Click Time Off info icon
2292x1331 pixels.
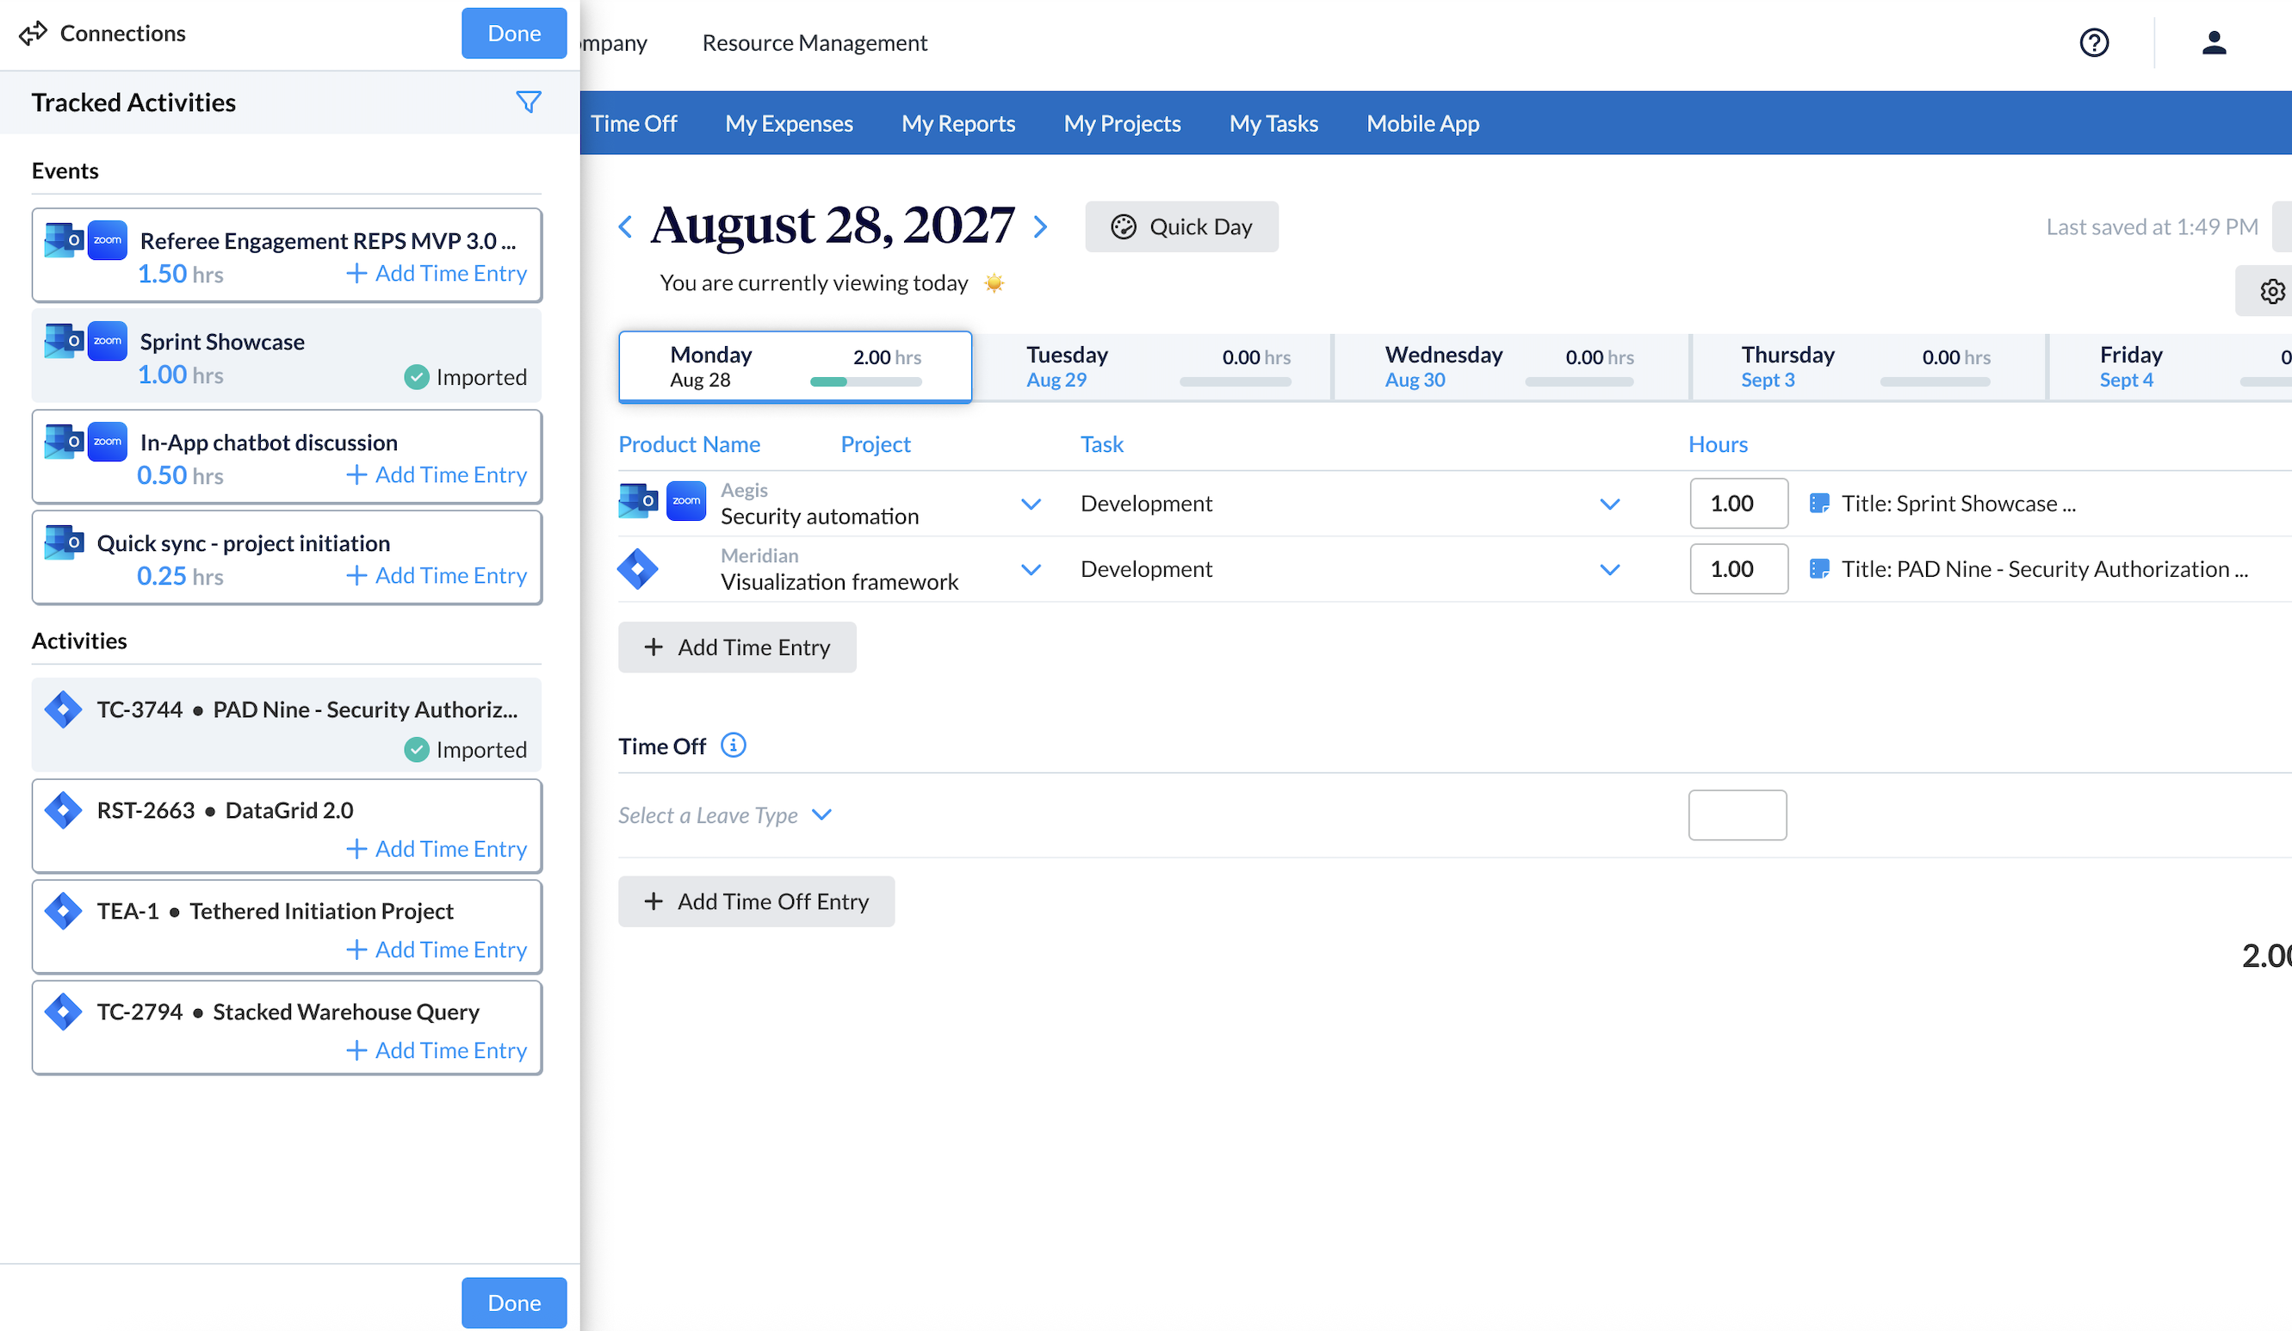point(733,746)
